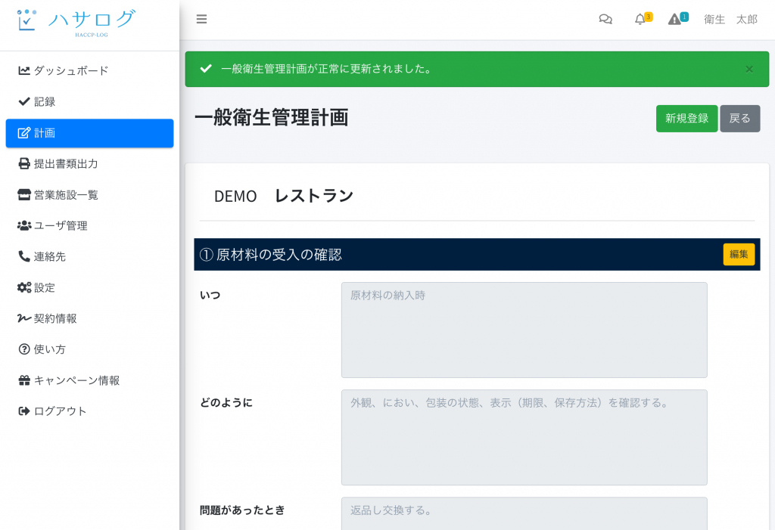Viewport: 775px width, 530px height.
Task: Click the yellow 編集 button
Action: click(x=739, y=254)
